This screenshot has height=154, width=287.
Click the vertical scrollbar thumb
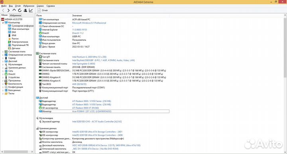285,47
